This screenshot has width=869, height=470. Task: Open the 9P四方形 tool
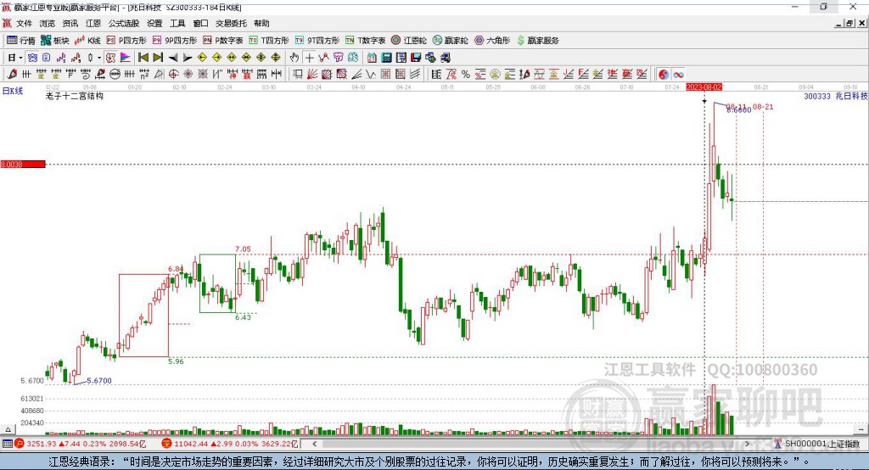pyautogui.click(x=175, y=41)
